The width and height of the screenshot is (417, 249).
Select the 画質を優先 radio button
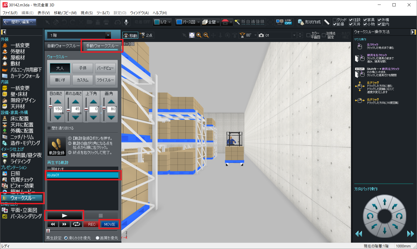[97, 238]
